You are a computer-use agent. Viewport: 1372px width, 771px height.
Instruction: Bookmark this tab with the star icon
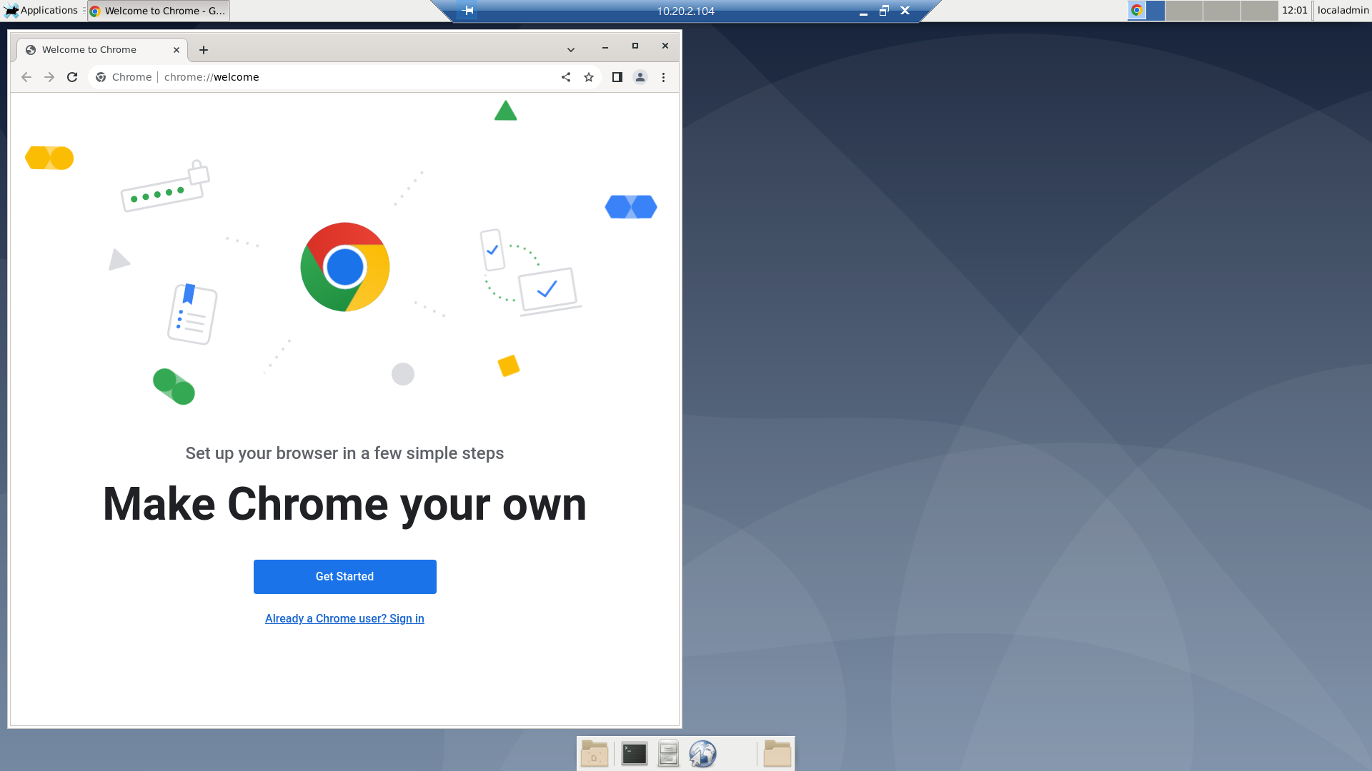tap(589, 77)
